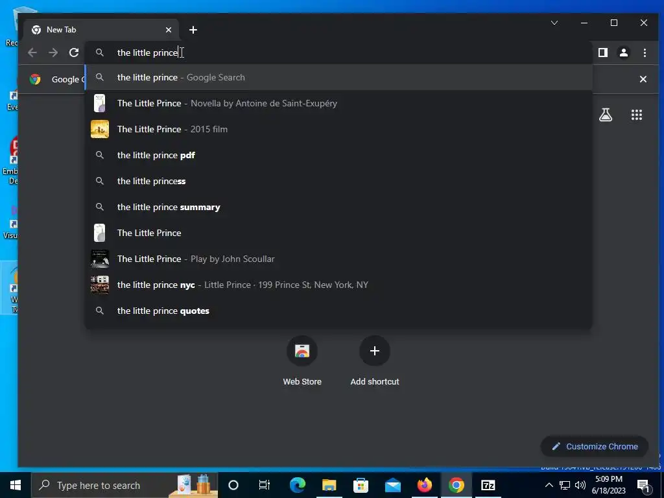This screenshot has width=664, height=498.
Task: Open Chrome's three-dot menu
Action: coord(645,53)
